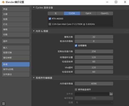Open the 输入 preferences section
Screen dimensions: 129x106
16,48
